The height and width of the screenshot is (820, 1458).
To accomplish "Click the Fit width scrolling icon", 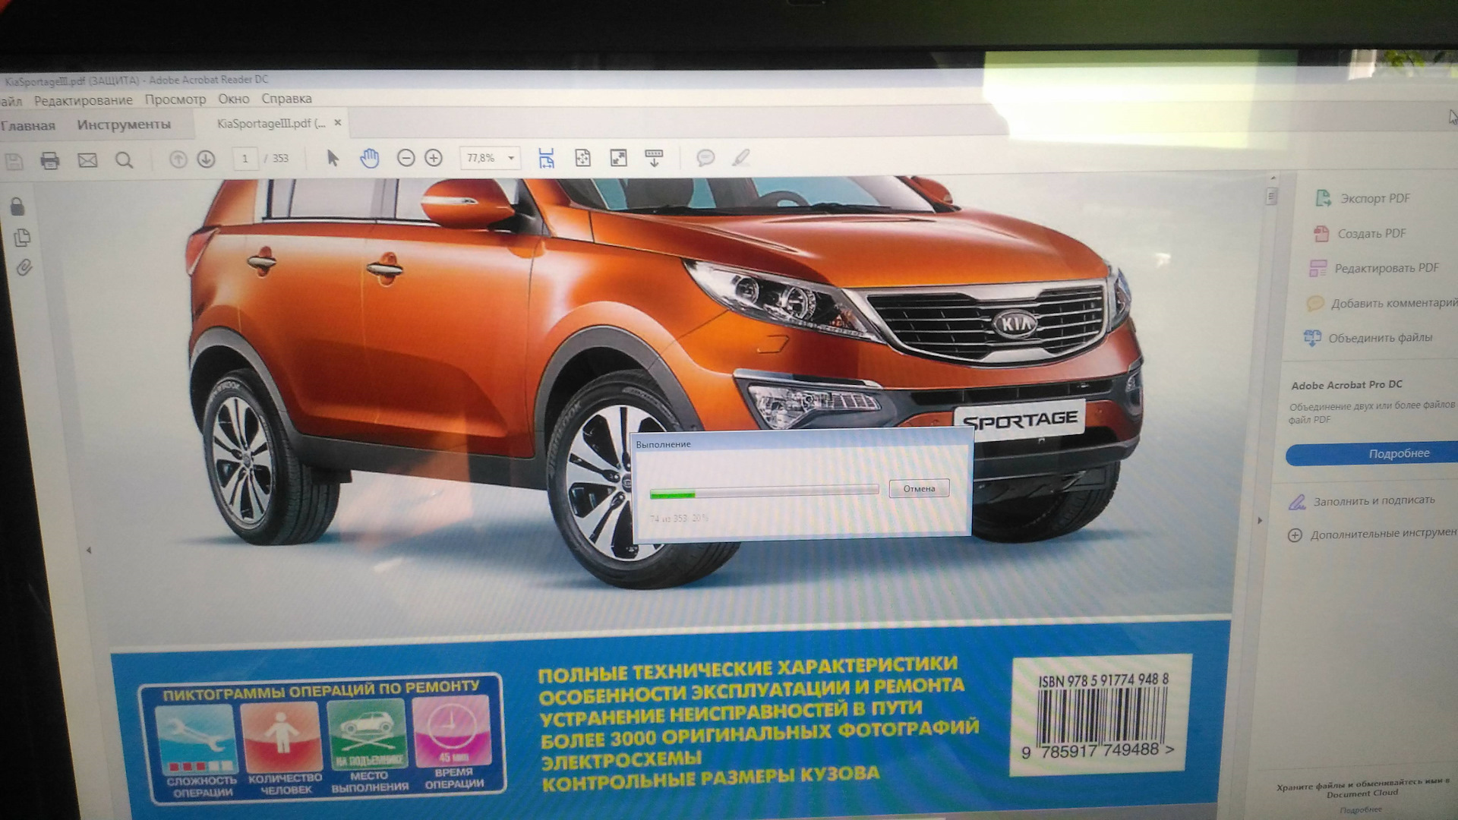I will click(546, 158).
